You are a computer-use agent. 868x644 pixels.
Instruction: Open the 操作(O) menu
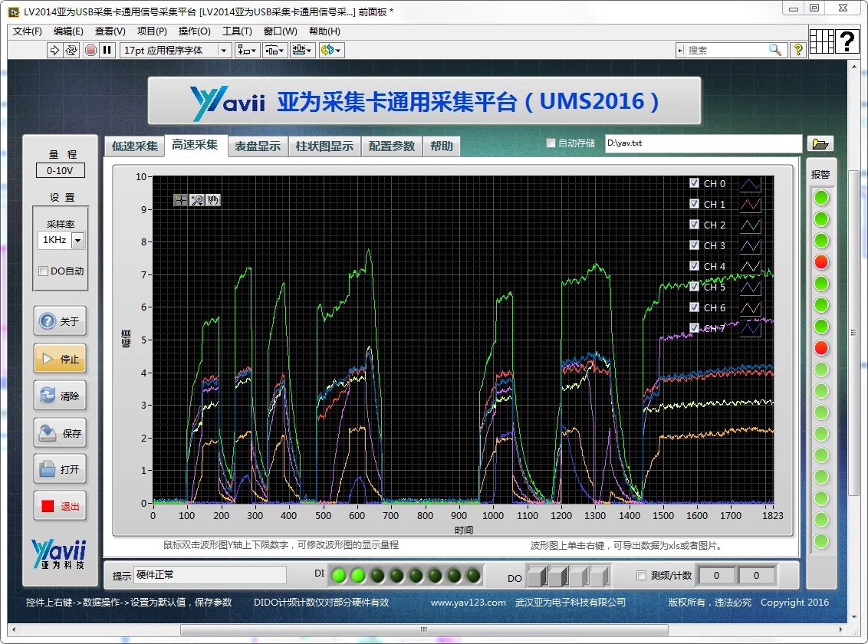(194, 31)
